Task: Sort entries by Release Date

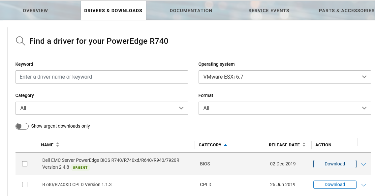Action: (x=304, y=145)
